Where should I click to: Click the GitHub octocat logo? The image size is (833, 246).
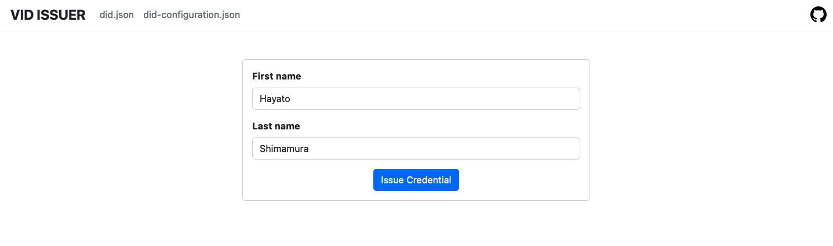coord(818,15)
